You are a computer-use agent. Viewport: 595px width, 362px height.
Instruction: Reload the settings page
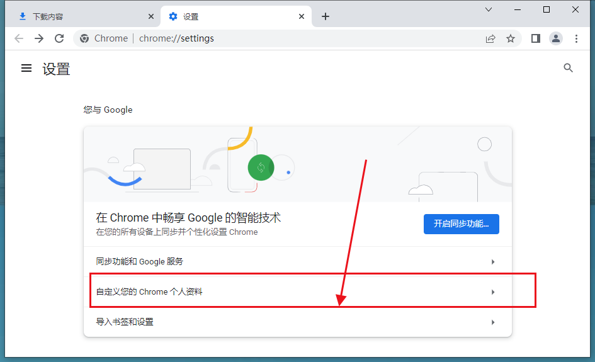coord(59,38)
